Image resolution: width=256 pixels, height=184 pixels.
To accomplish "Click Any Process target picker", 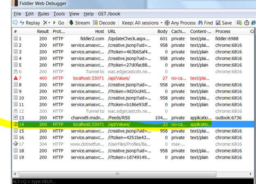I will pyautogui.click(x=180, y=23).
